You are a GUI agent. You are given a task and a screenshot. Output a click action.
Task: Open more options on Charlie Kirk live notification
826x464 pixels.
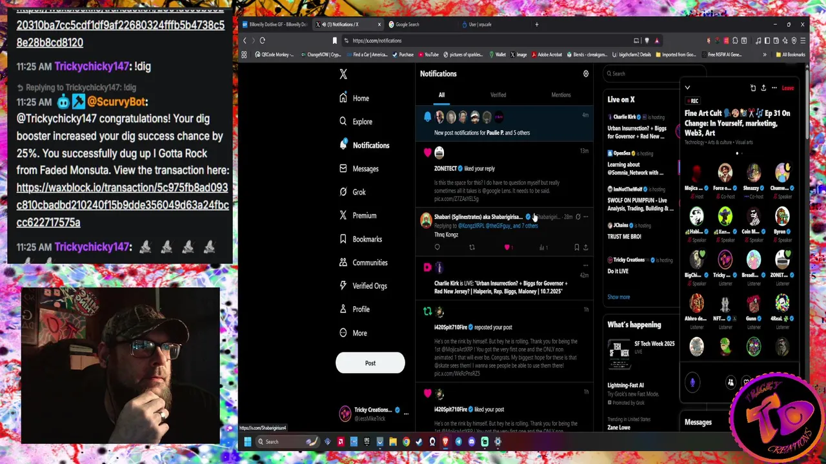coord(586,265)
